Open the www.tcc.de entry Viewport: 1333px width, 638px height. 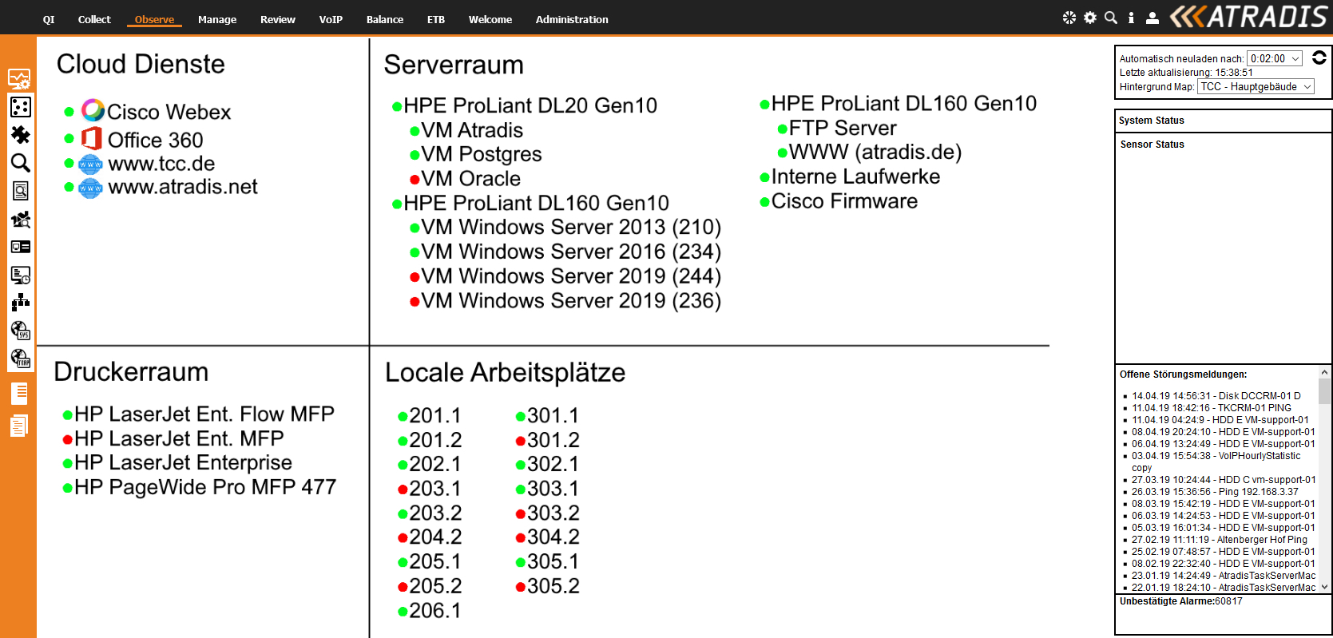[x=161, y=164]
